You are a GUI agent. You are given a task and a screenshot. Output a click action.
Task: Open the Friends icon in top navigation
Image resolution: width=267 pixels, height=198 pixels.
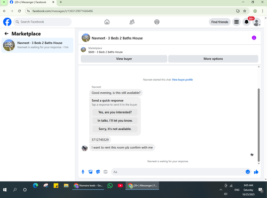[x=132, y=22]
